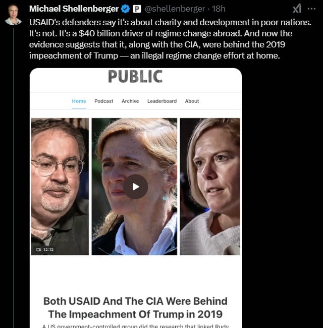Go to the Leaderboard tab
The image size is (323, 328).
click(x=162, y=101)
